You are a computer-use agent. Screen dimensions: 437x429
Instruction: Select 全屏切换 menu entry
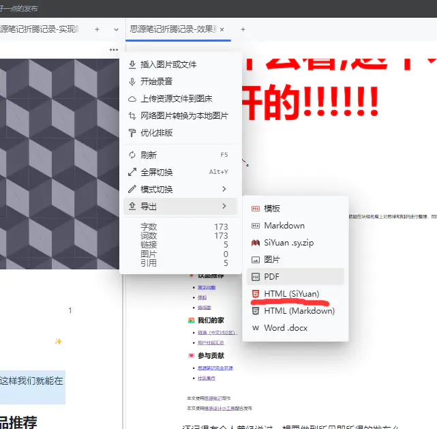coord(180,173)
